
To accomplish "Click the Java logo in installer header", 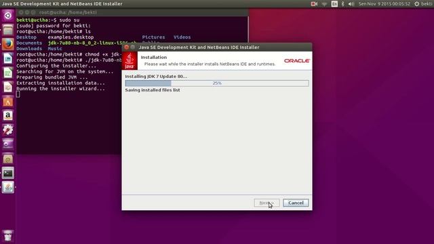I will pos(130,60).
